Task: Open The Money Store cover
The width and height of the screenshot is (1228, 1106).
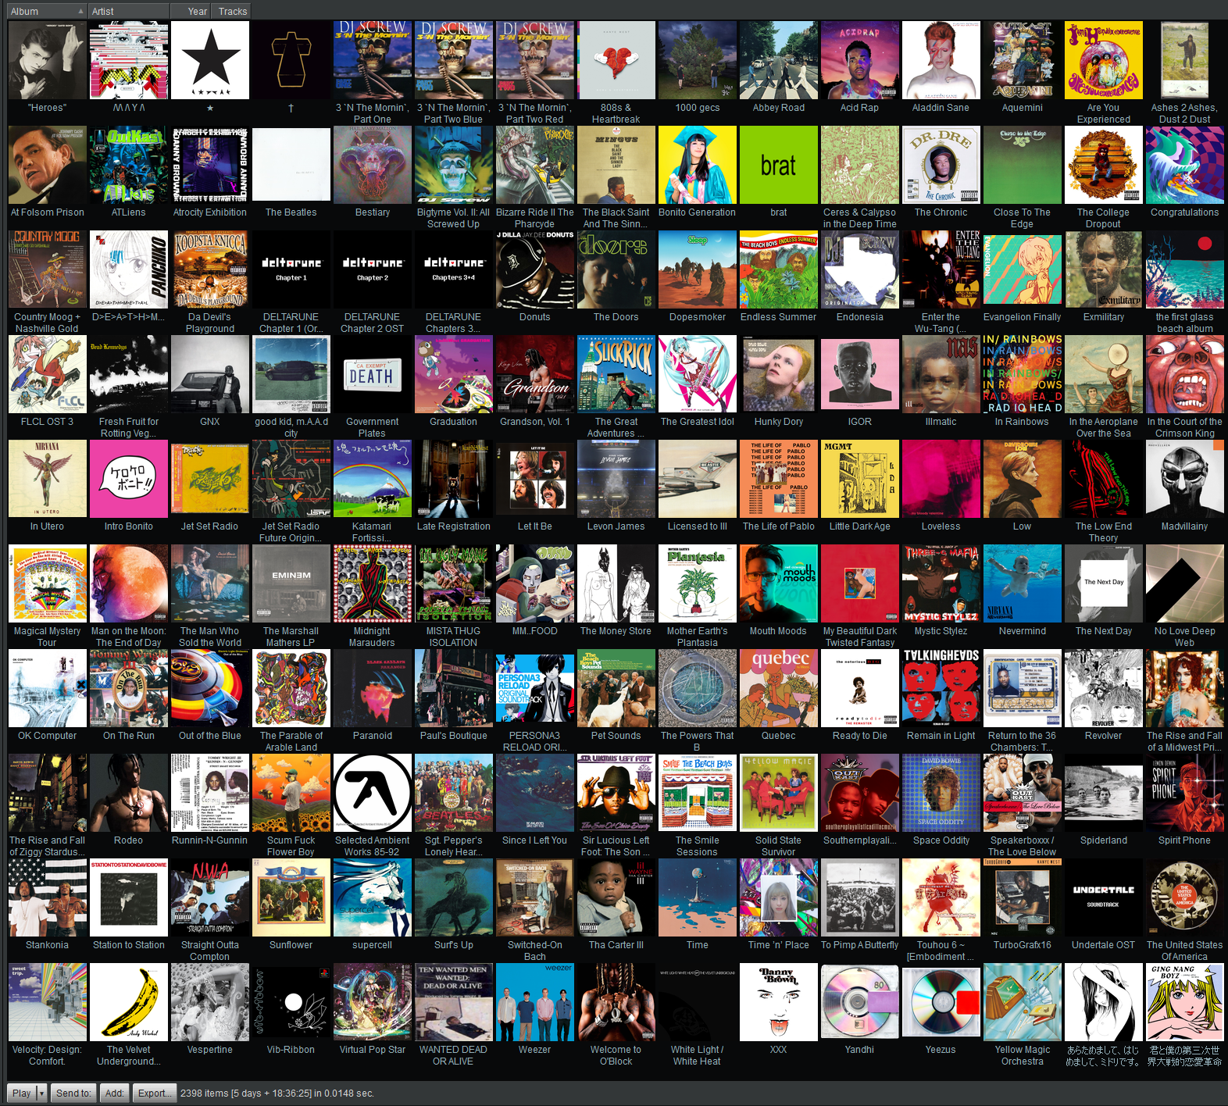Action: coord(616,583)
